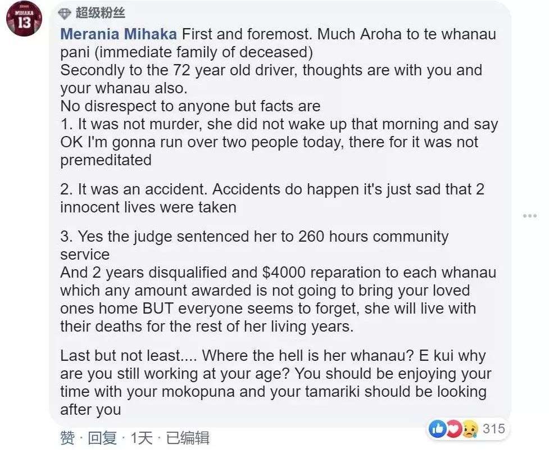Open the comment's three-dot options menu
Screen dimensions: 549x453
click(x=530, y=215)
